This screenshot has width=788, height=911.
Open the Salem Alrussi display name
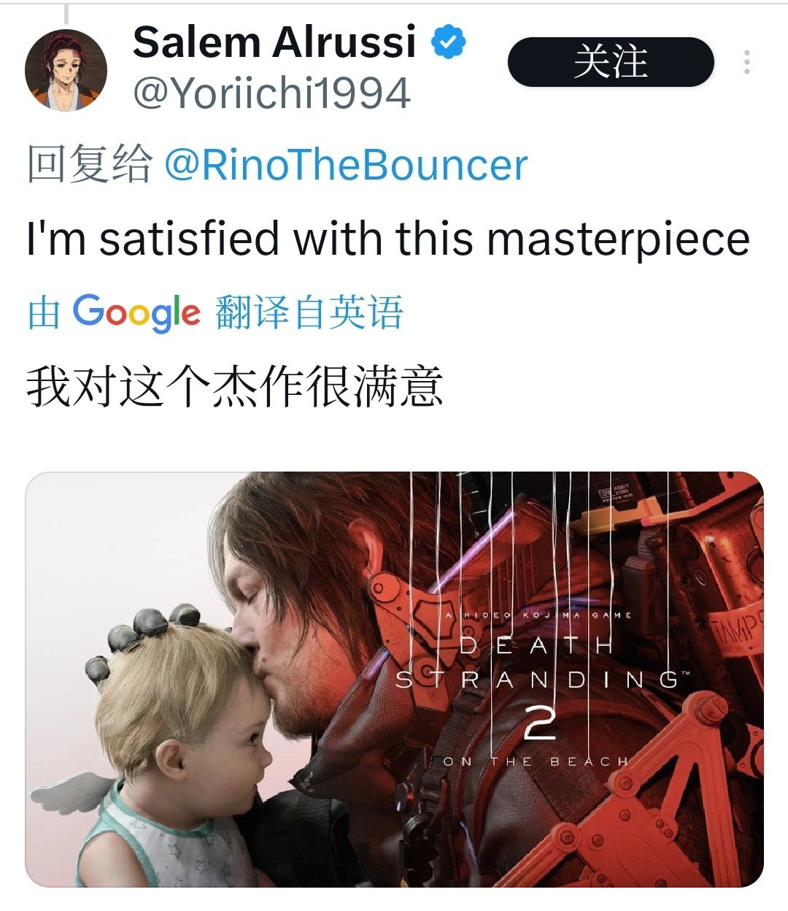pos(274,42)
